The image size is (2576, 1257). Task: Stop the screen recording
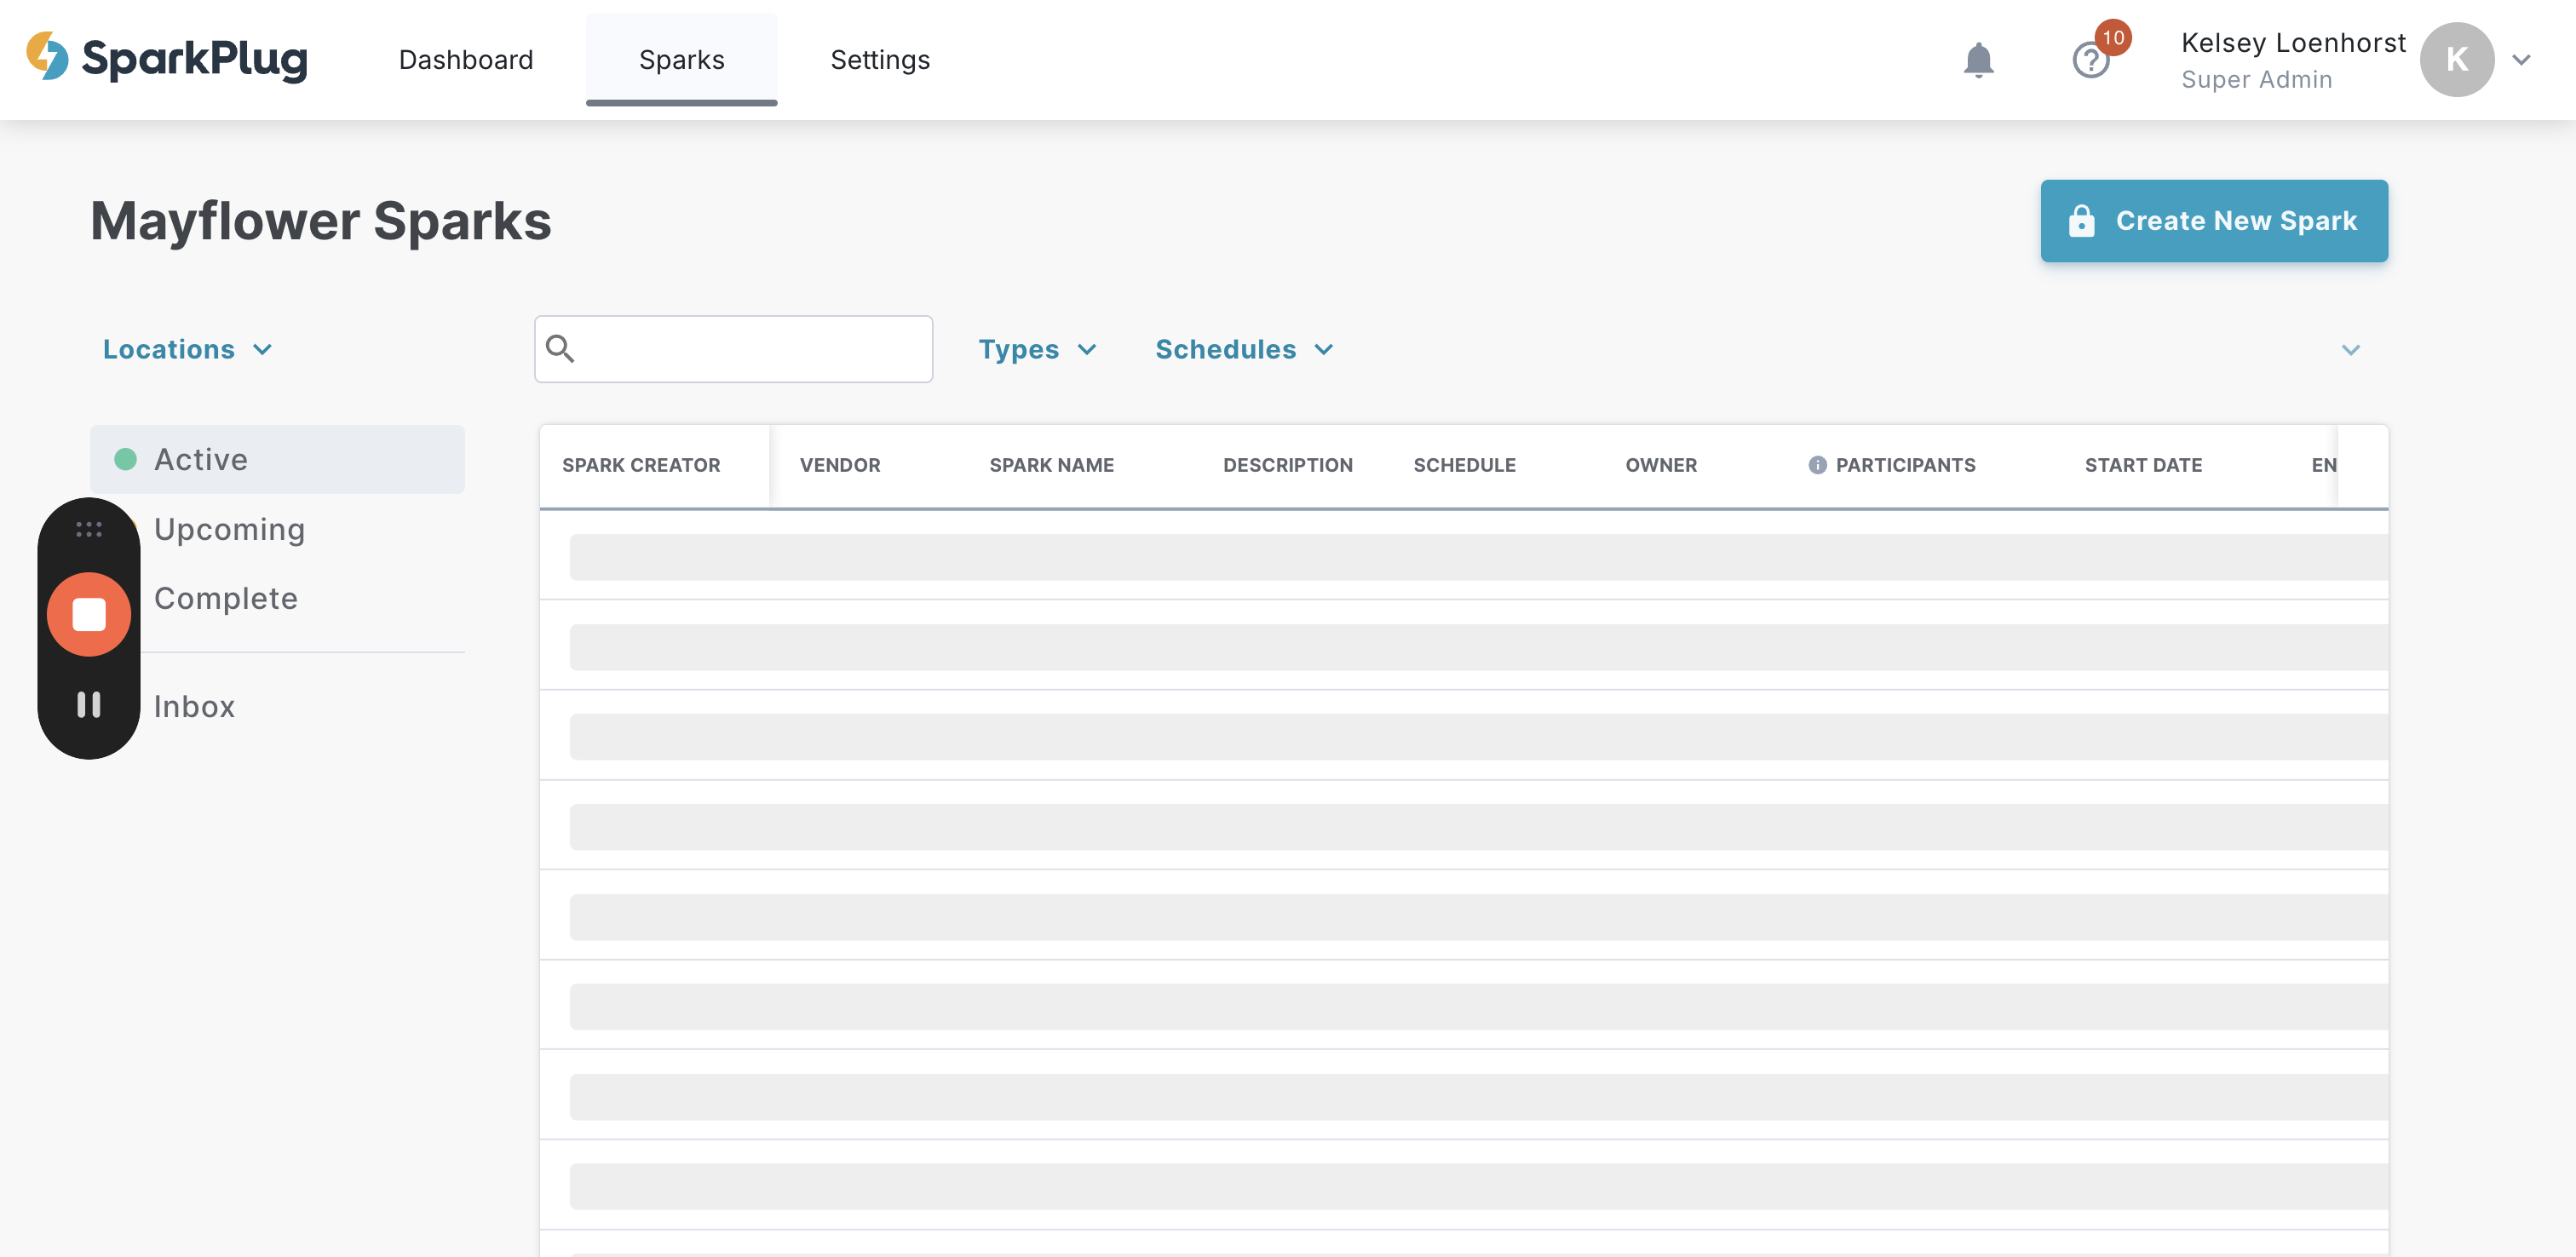coord(89,614)
